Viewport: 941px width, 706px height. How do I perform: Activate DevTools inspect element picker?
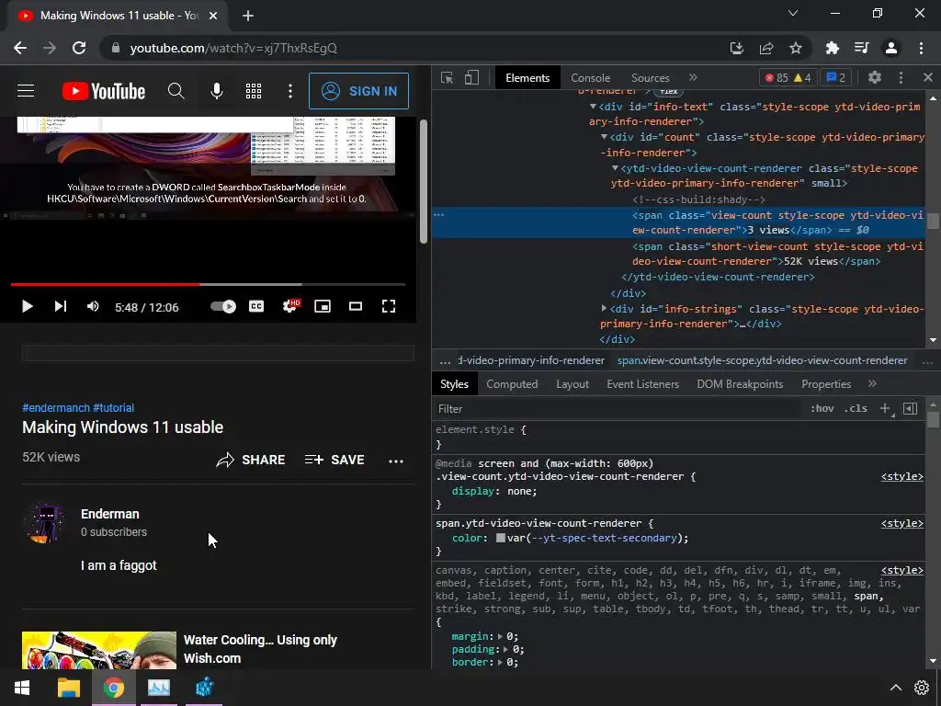tap(447, 77)
